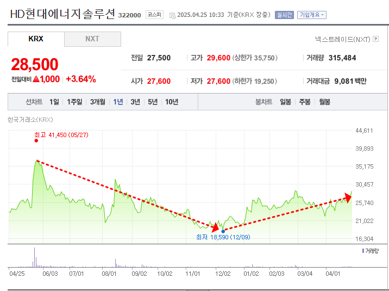This screenshot has height=291, width=389.
Task: Select the 3년 line chart period
Action: tap(135, 102)
